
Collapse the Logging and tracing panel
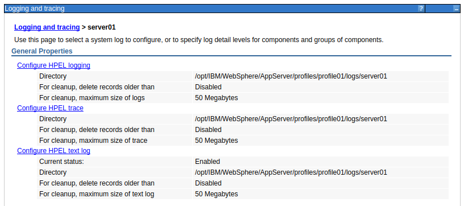[x=456, y=9]
